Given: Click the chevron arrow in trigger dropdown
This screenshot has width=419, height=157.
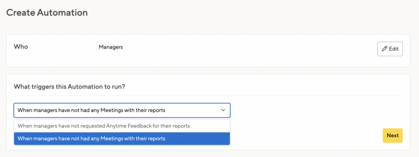Looking at the screenshot, I should [223, 110].
